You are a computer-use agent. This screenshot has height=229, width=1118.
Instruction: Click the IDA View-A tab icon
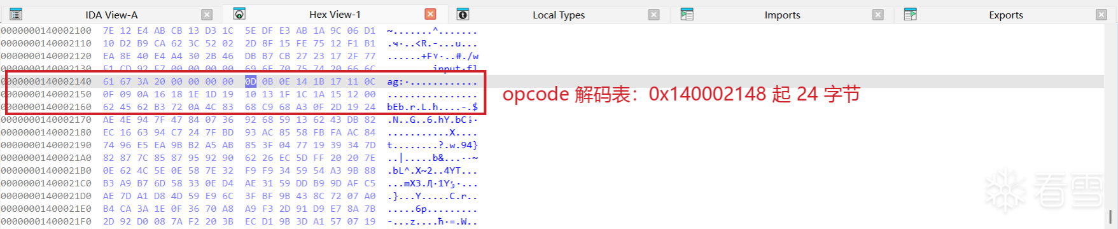click(x=16, y=14)
